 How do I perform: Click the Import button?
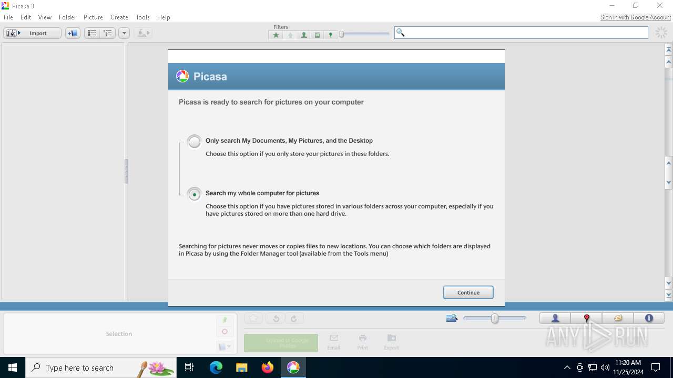[33, 33]
